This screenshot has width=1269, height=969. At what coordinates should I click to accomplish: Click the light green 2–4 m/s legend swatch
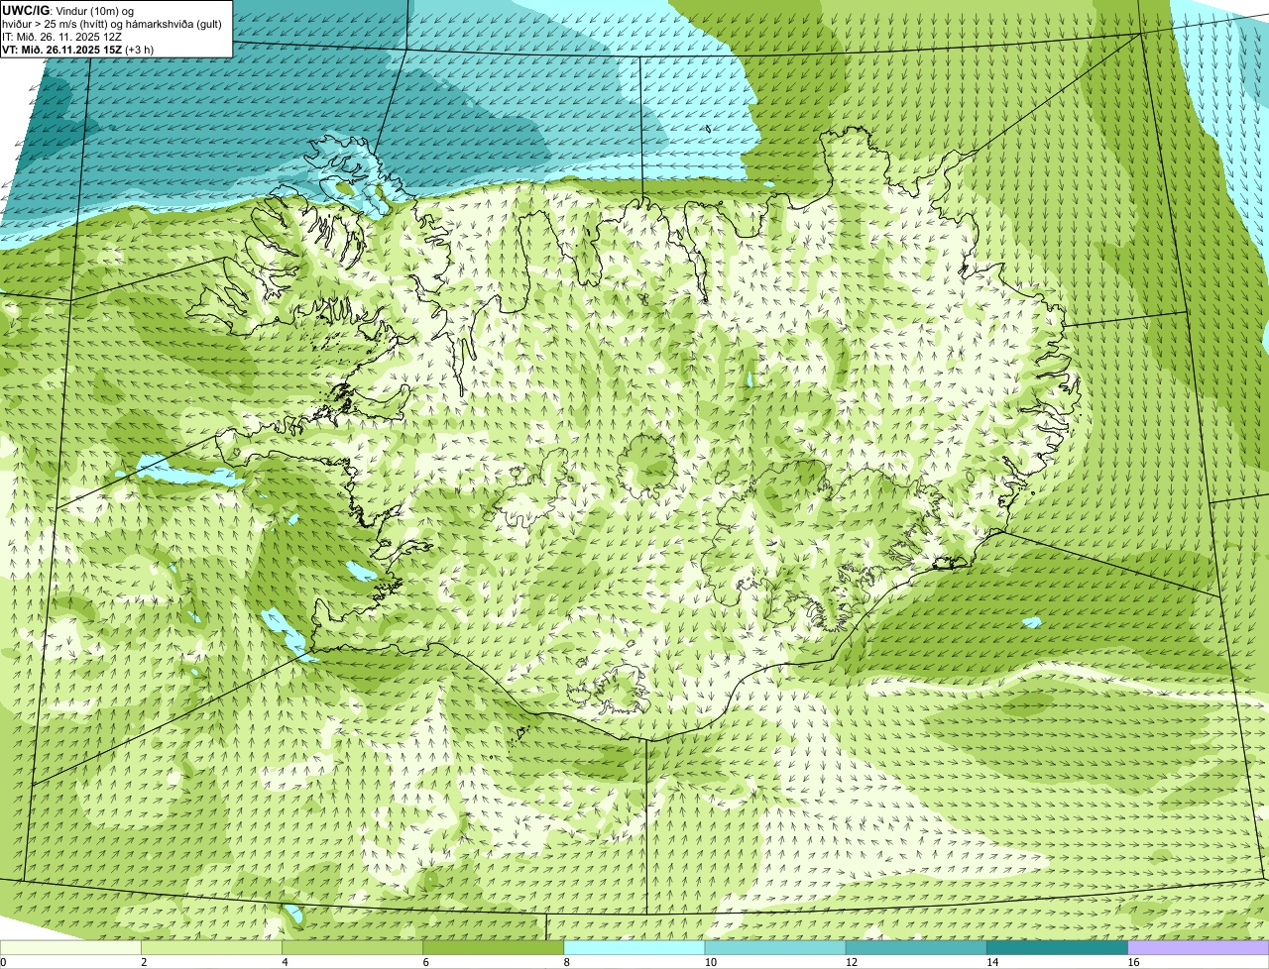coord(212,947)
